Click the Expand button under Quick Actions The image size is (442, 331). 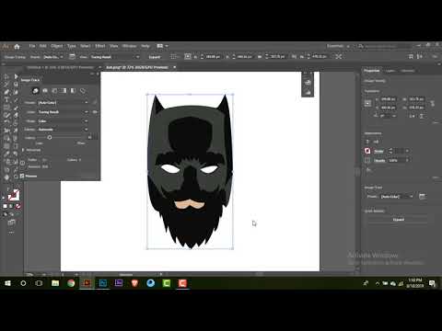[x=399, y=220]
